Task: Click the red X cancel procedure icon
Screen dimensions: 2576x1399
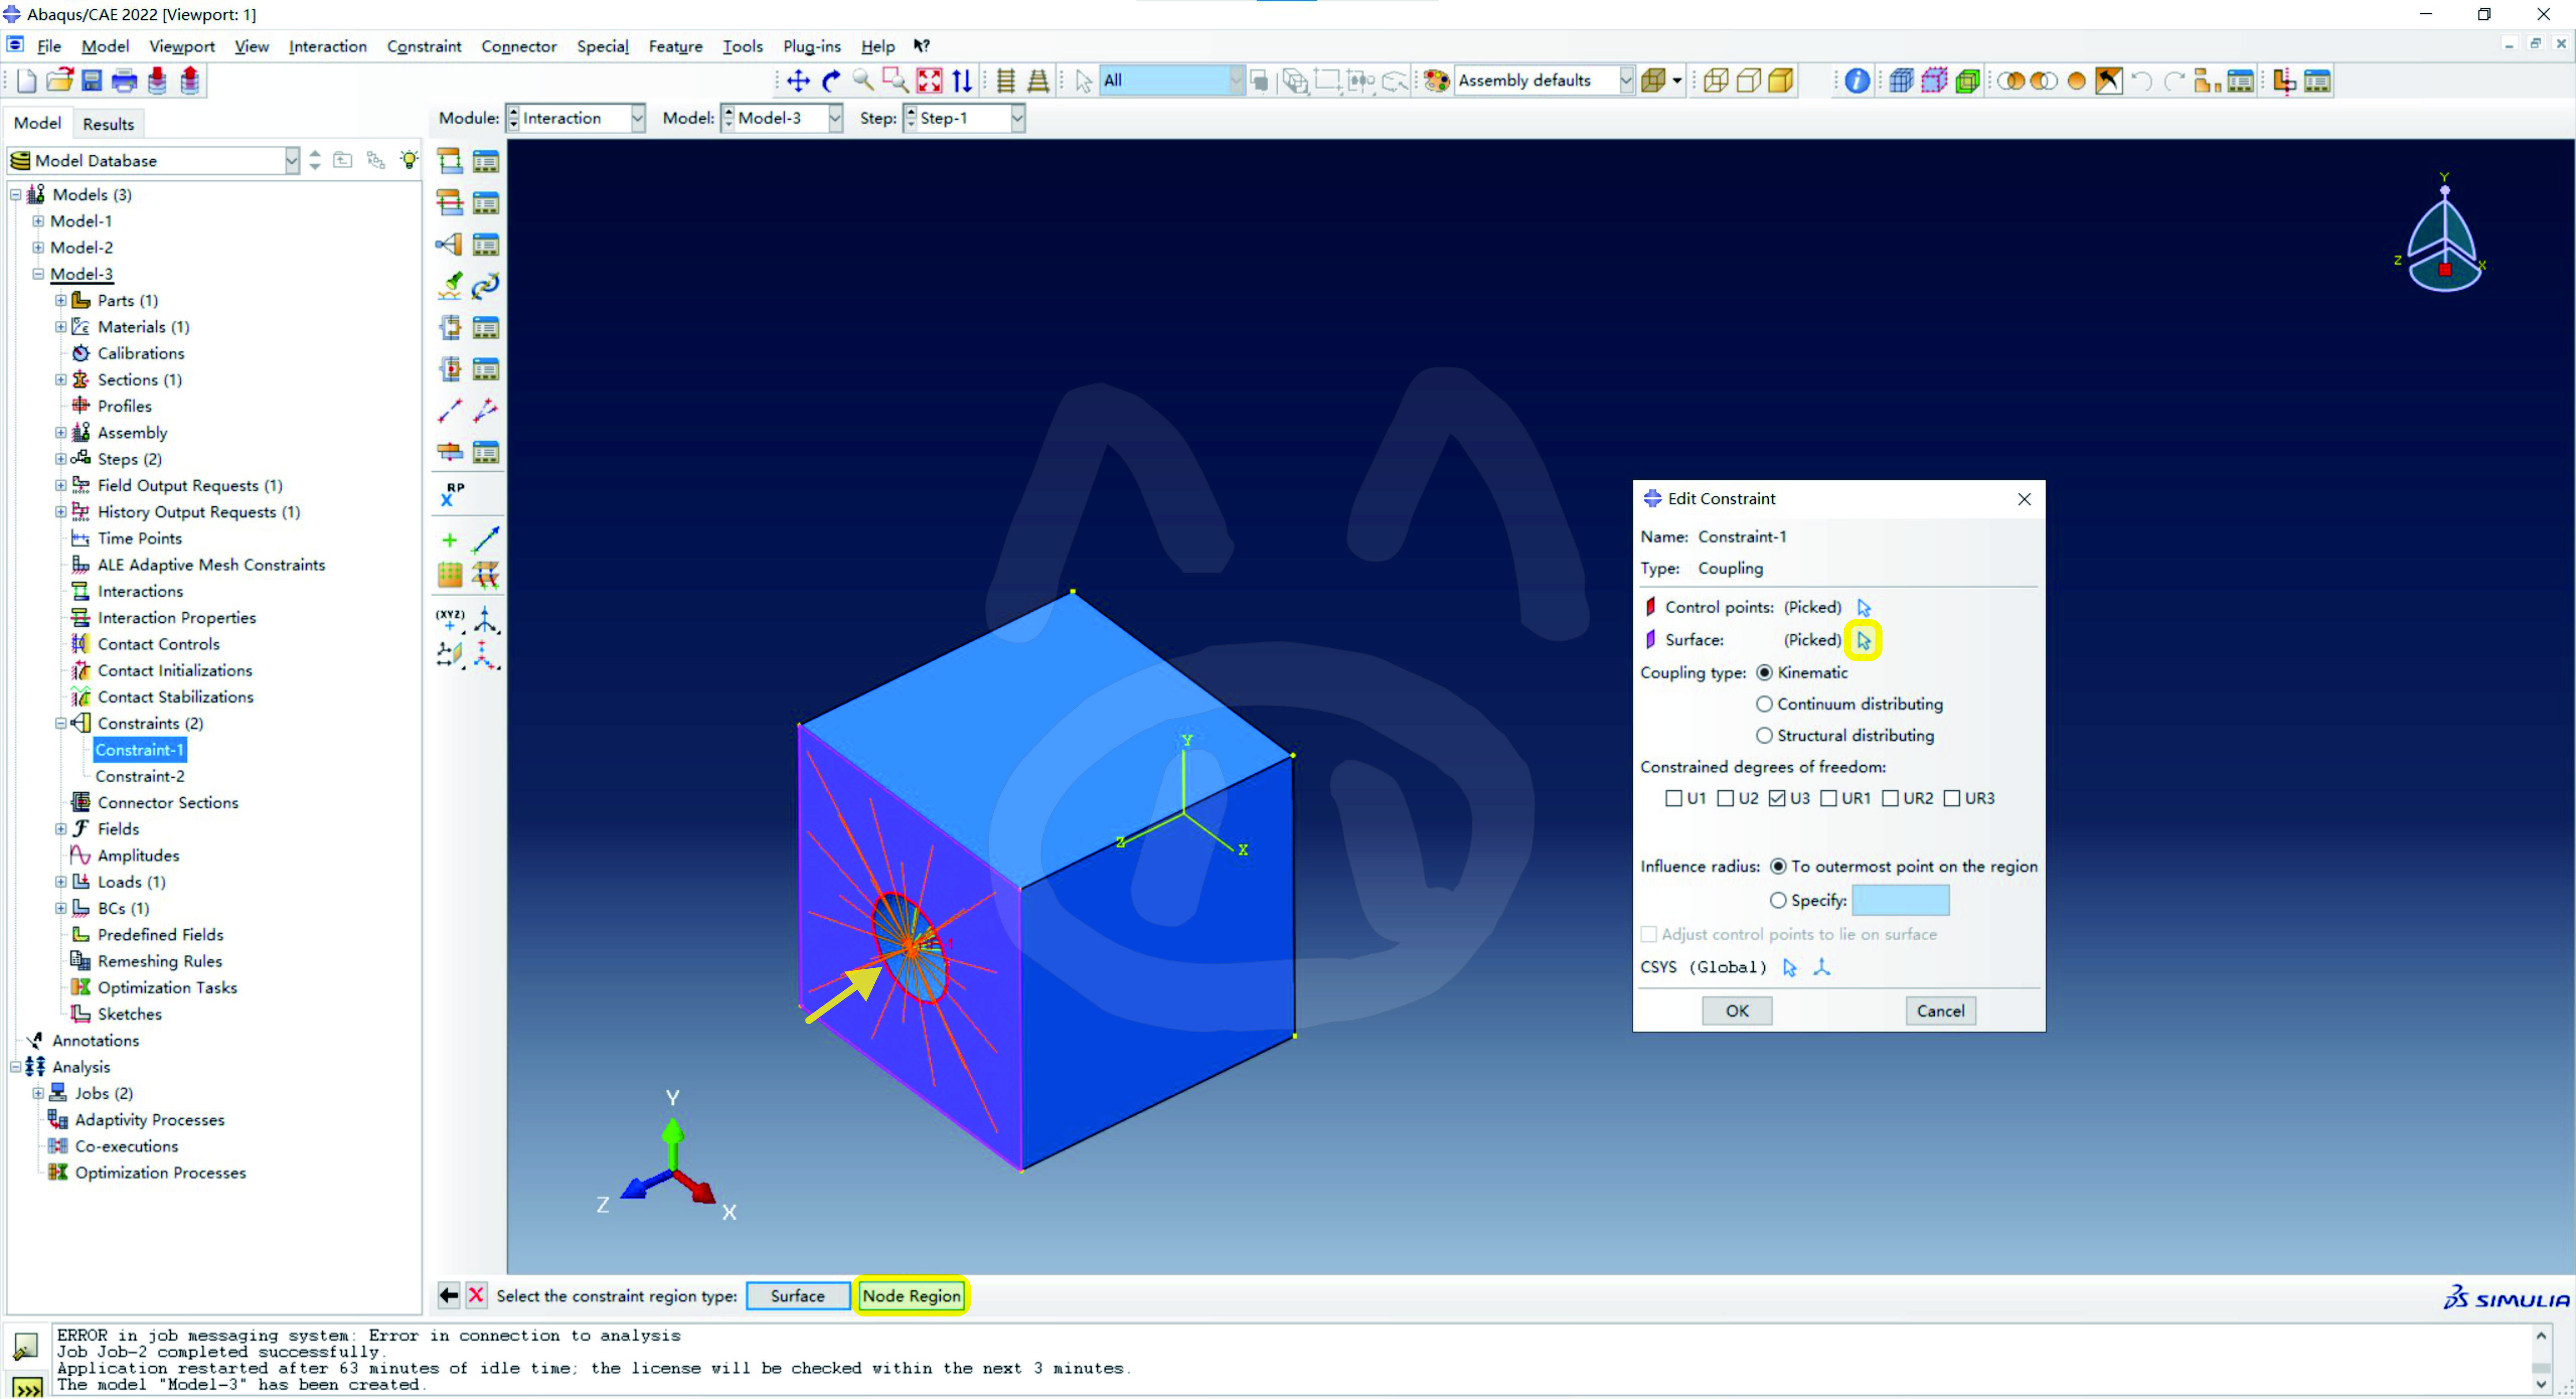Action: [477, 1296]
